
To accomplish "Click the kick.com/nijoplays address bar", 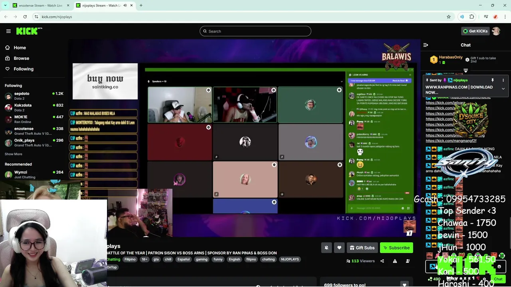I will (240, 17).
